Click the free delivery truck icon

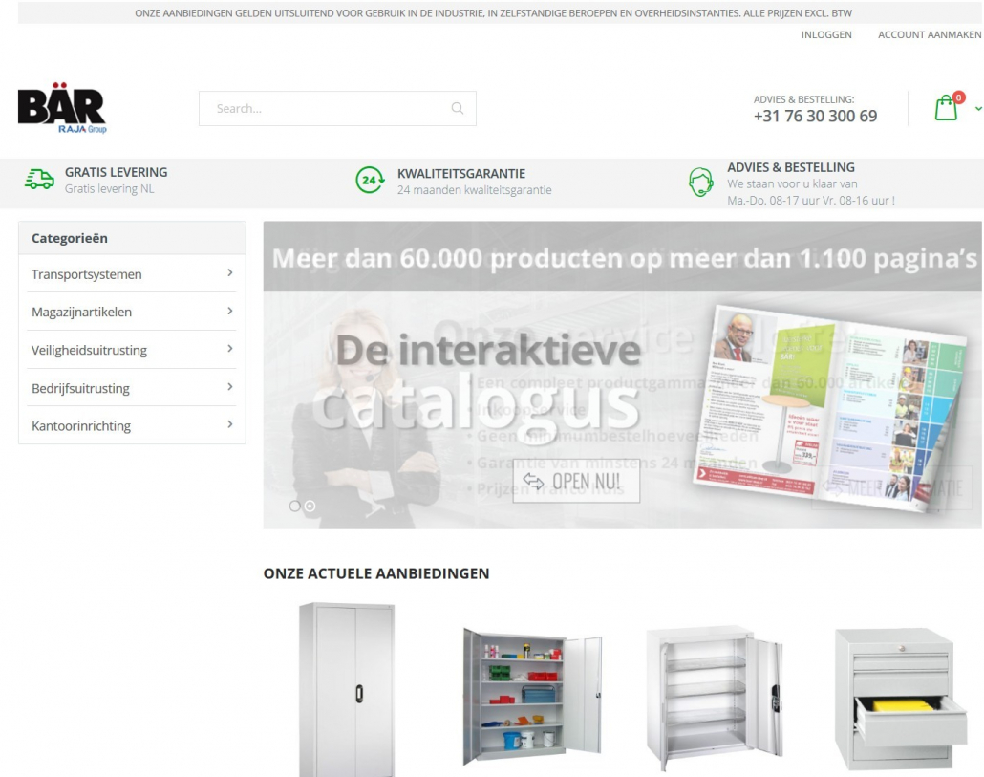click(39, 180)
